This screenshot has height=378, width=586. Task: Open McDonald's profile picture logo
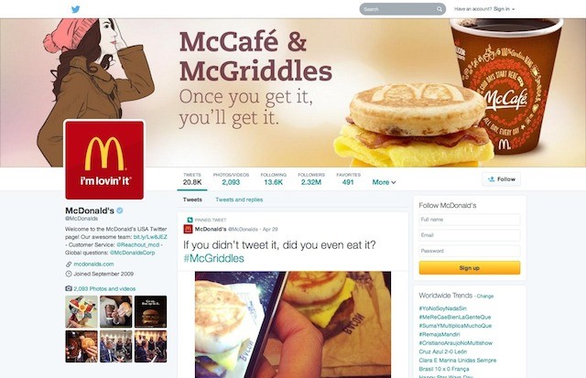point(104,159)
